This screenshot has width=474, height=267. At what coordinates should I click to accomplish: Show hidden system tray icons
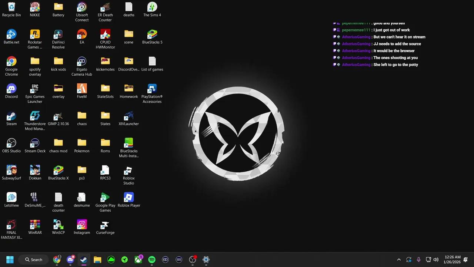[399, 260]
